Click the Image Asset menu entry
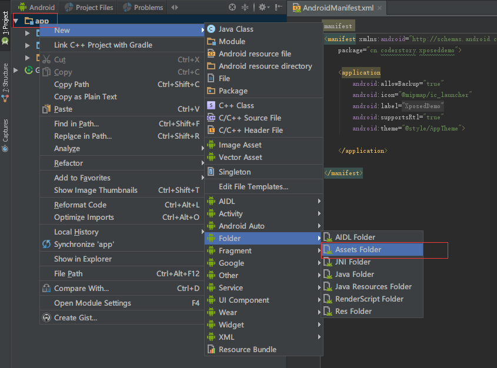Screen dimensions: 497x368 point(240,145)
